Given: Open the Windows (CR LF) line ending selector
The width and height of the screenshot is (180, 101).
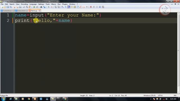Looking at the screenshot, I should pos(149,95).
